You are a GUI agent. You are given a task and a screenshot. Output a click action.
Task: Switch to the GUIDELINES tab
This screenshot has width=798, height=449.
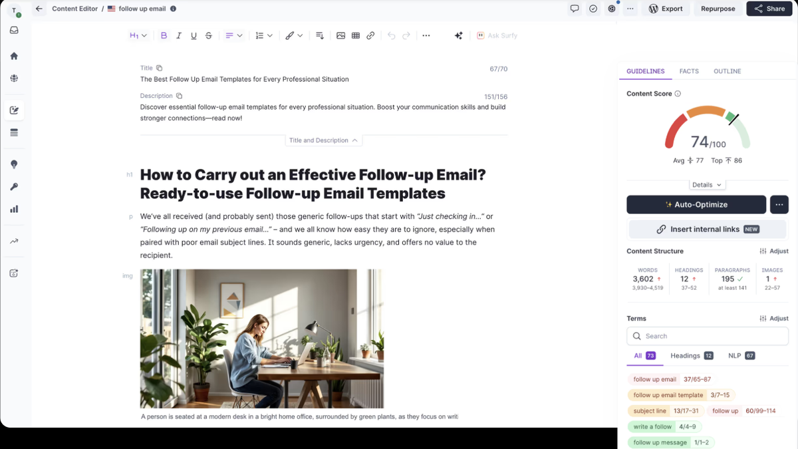pos(645,71)
